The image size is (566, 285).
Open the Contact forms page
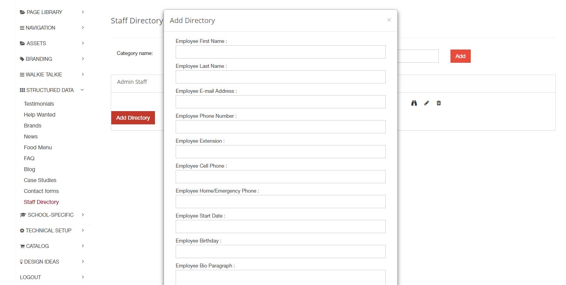(41, 191)
